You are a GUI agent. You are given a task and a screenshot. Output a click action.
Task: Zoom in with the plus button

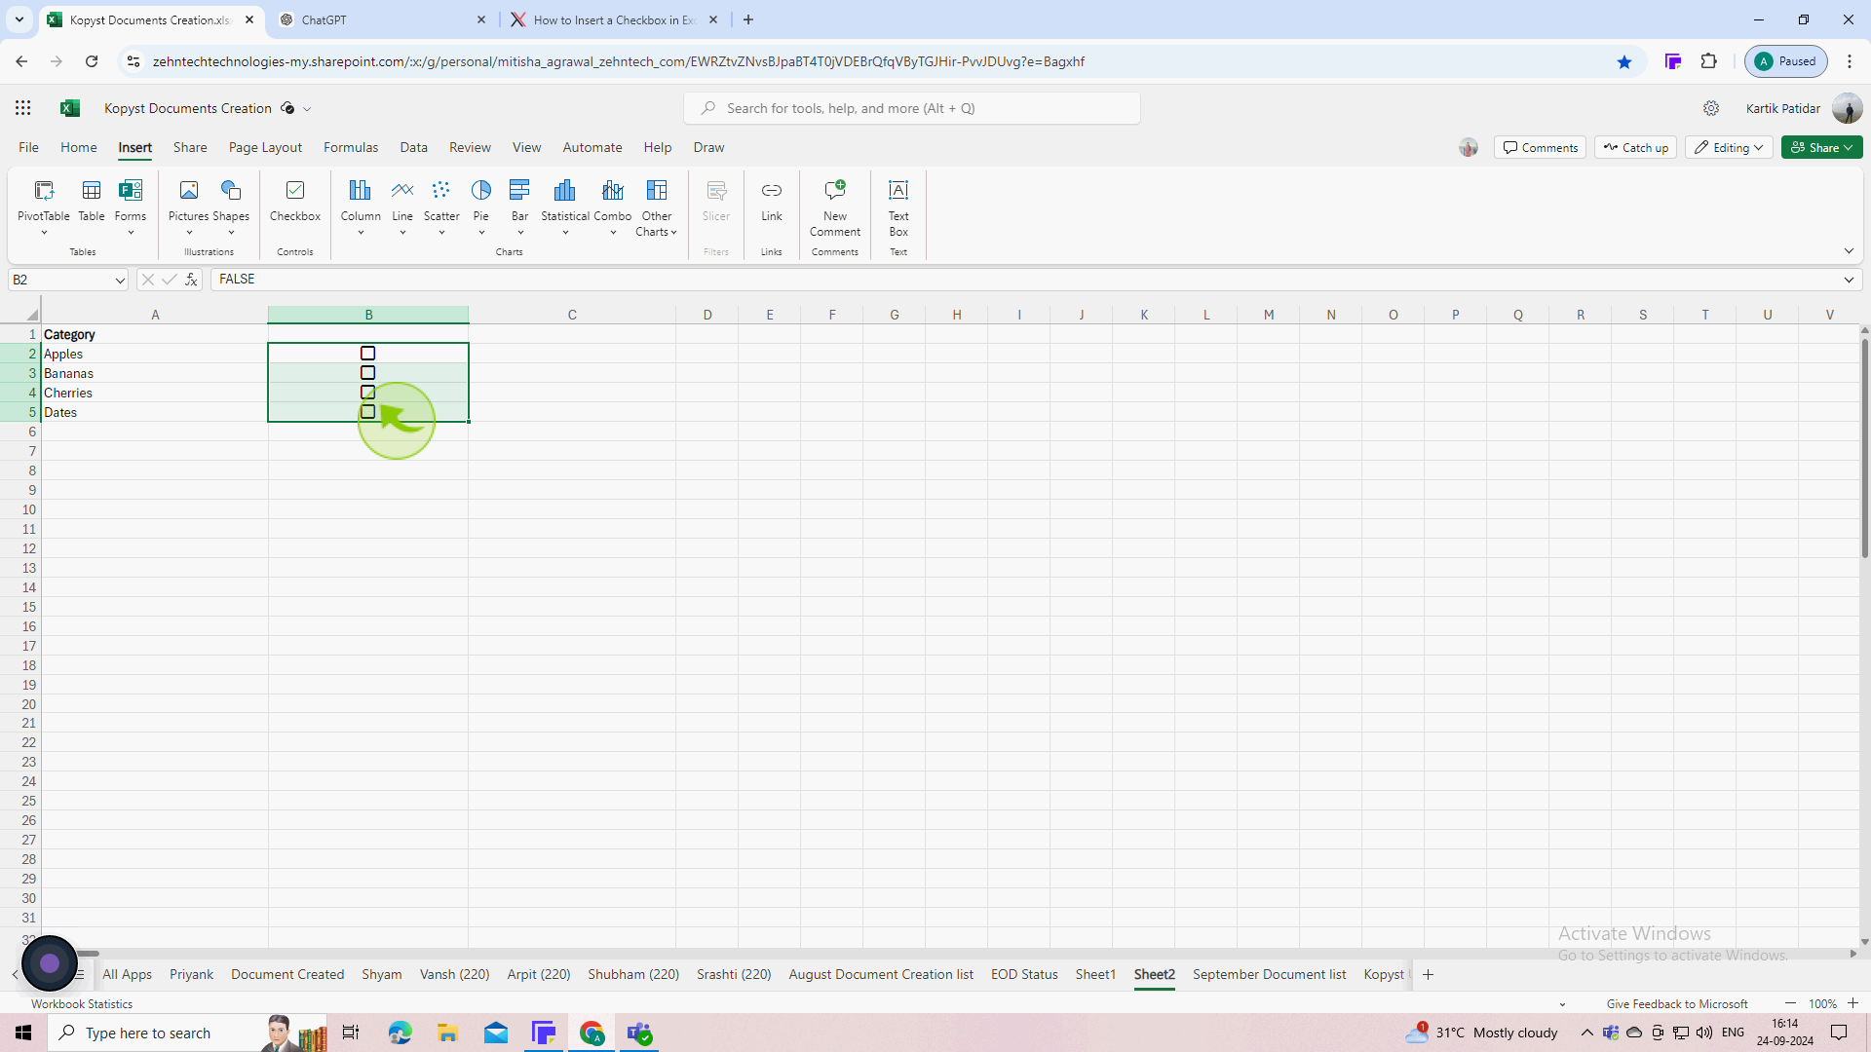pos(1852,1003)
